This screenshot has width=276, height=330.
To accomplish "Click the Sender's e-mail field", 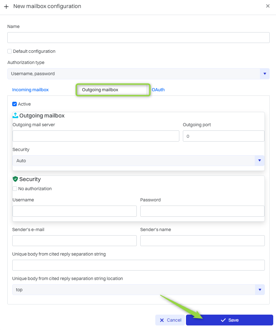I will [x=74, y=241].
